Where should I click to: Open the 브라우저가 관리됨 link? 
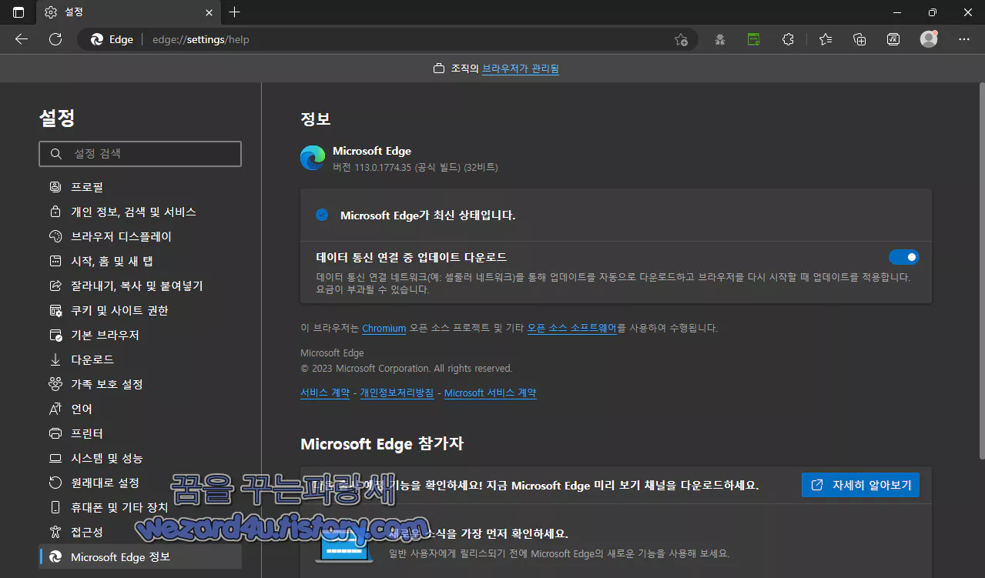coord(521,68)
